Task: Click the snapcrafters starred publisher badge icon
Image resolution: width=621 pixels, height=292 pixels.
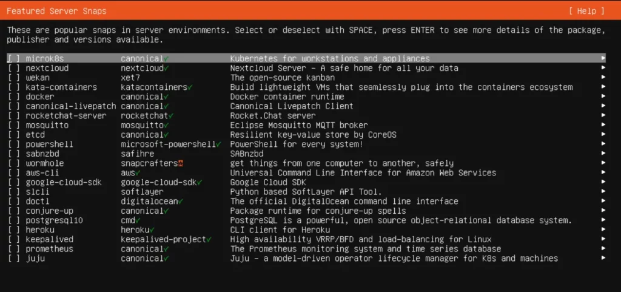Action: (x=181, y=163)
